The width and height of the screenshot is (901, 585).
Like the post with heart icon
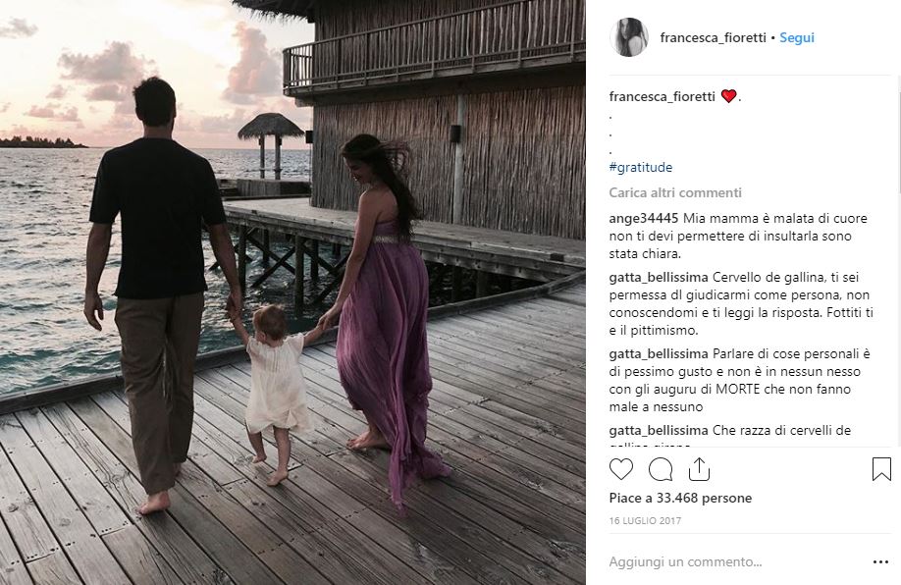point(621,469)
